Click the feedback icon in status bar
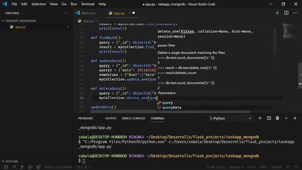302x170 pixels. point(288,167)
